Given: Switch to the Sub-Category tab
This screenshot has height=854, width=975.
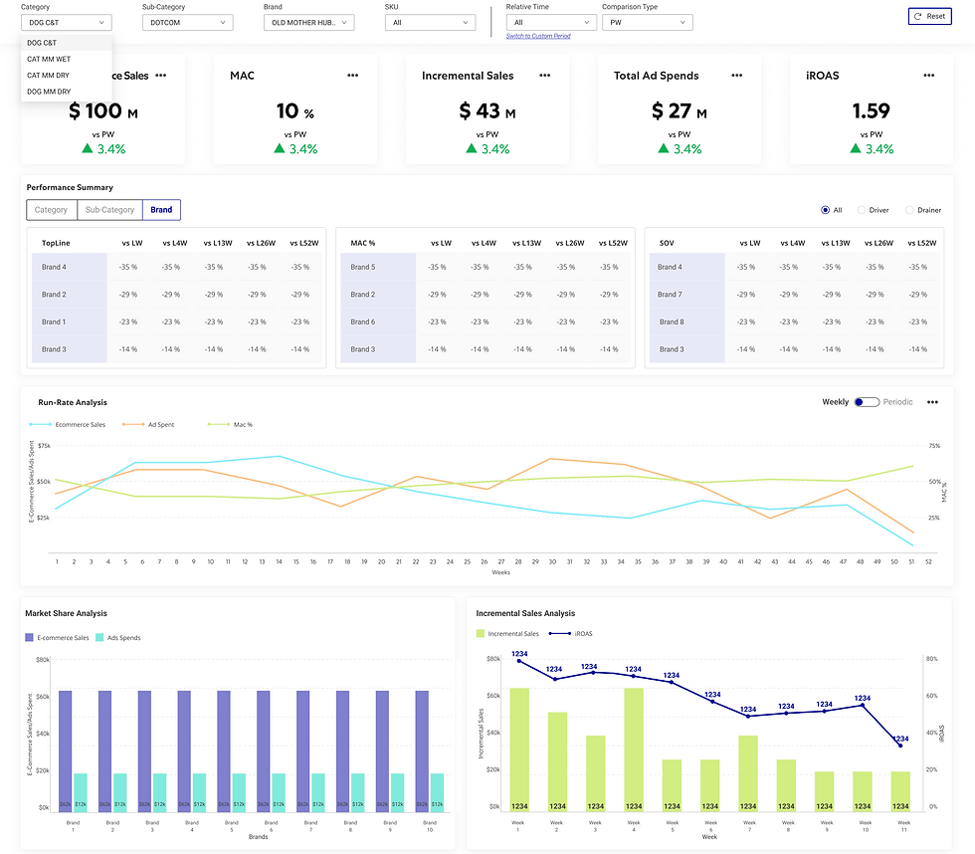Looking at the screenshot, I should pyautogui.click(x=110, y=210).
